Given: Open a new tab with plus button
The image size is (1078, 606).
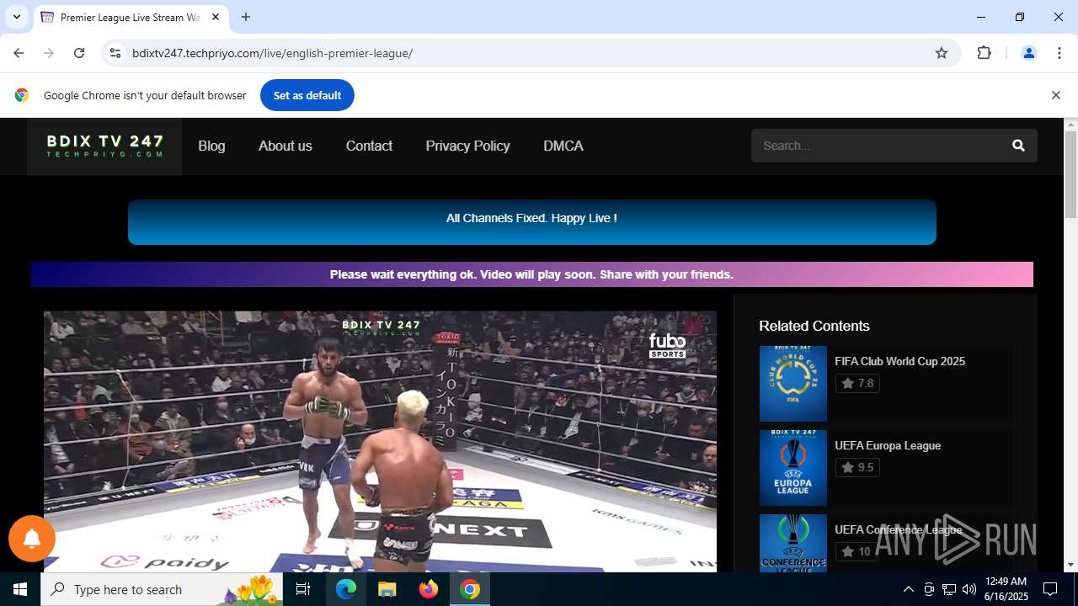Looking at the screenshot, I should tap(246, 17).
